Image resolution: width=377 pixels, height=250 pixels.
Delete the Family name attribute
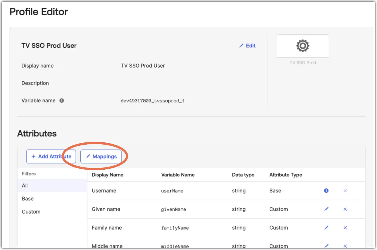tap(345, 228)
